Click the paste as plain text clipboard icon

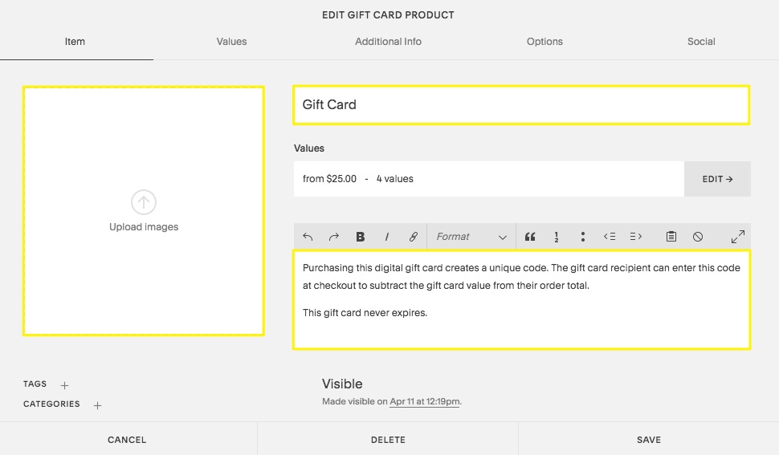click(x=671, y=237)
